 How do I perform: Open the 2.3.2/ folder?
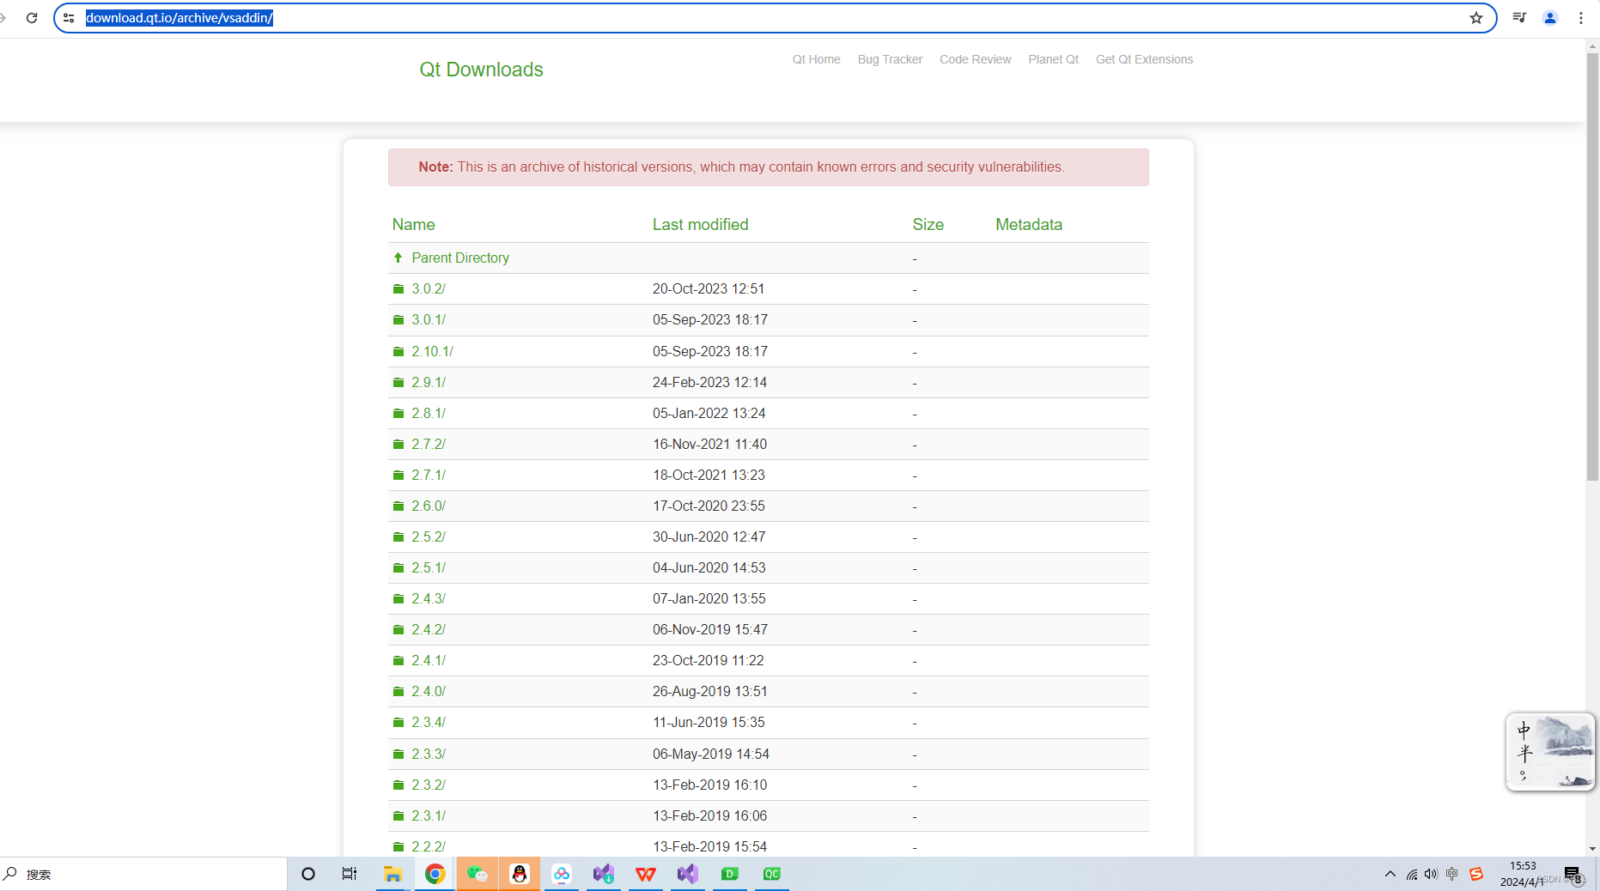pos(429,785)
